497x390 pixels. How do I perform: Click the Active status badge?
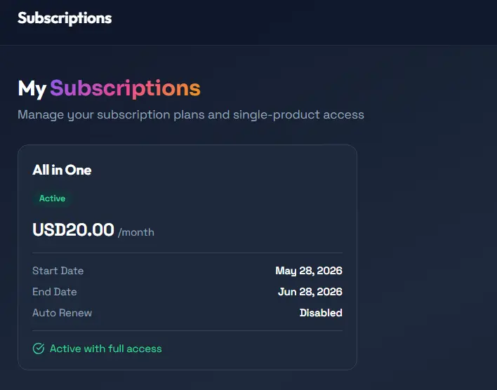click(53, 199)
